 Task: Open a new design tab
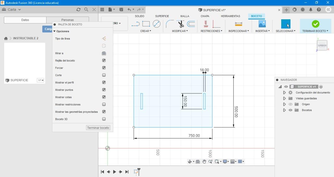(x=286, y=10)
